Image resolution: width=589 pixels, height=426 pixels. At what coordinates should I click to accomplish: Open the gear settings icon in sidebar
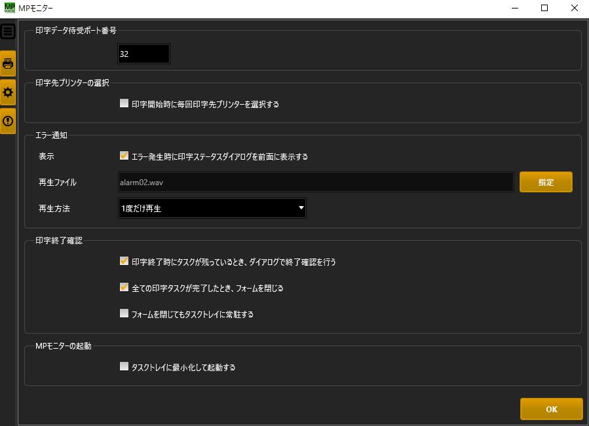click(x=8, y=92)
